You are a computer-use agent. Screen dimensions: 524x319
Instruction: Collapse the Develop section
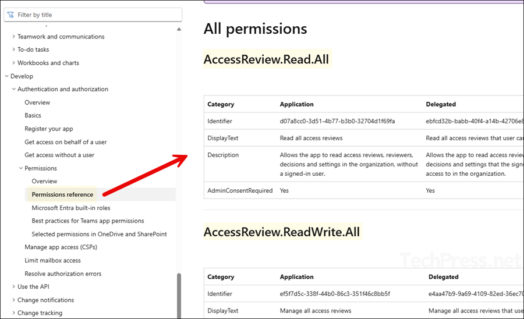tap(6, 76)
